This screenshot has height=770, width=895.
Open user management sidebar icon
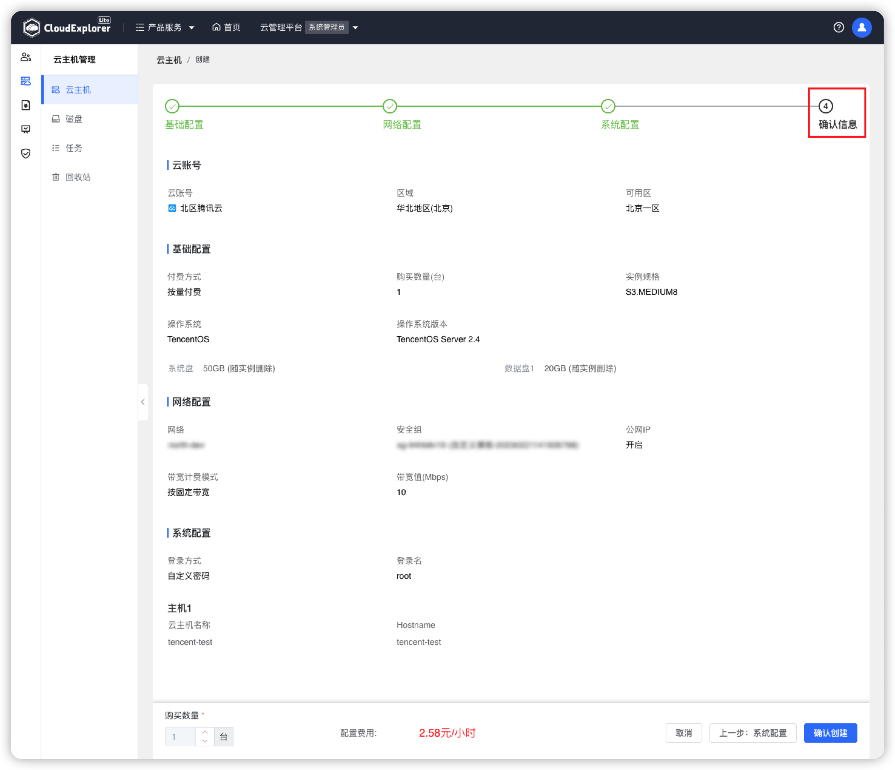coord(26,57)
